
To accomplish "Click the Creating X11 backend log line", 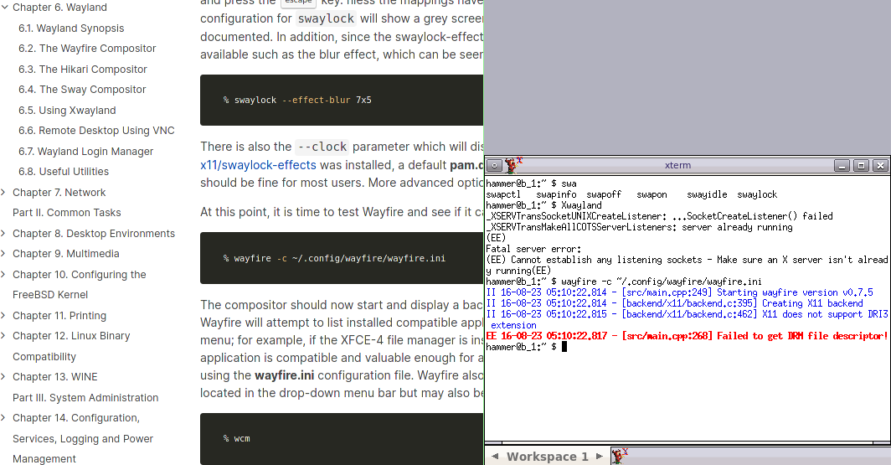I will (674, 303).
